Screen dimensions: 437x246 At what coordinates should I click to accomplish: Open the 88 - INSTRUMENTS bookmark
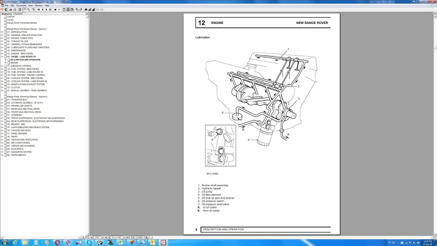click(17, 155)
